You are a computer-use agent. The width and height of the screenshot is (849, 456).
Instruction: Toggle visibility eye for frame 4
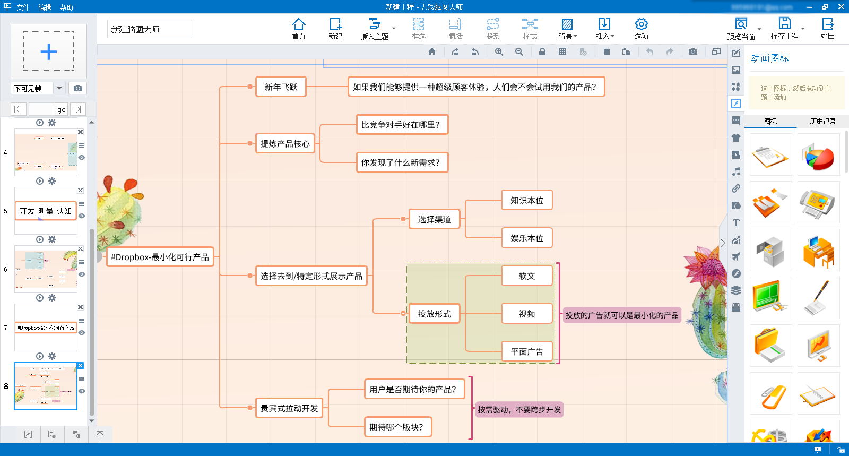pos(82,158)
